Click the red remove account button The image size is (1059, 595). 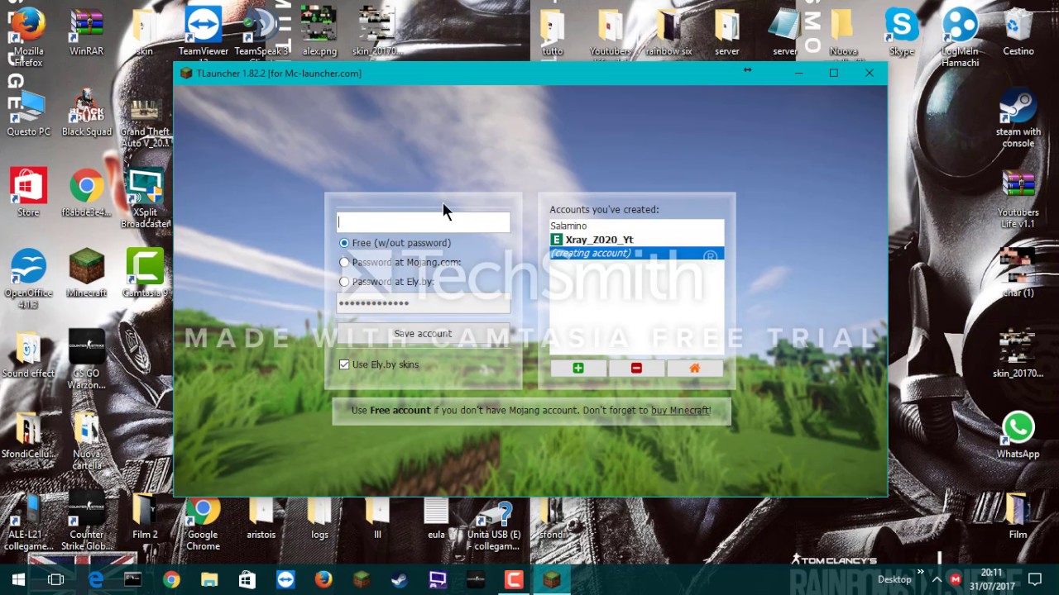(x=636, y=368)
